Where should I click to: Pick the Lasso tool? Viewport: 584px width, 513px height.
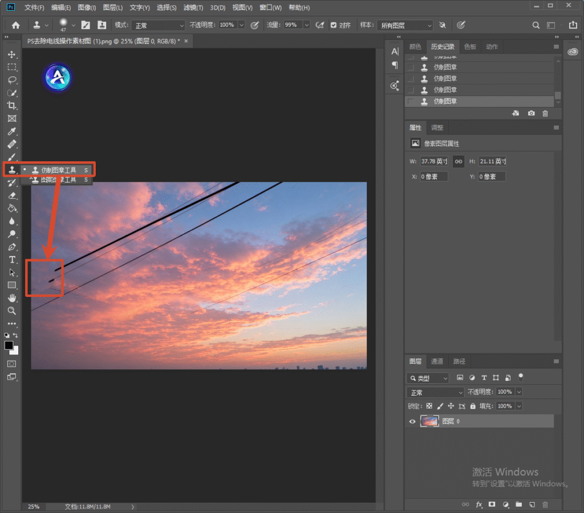coord(12,80)
